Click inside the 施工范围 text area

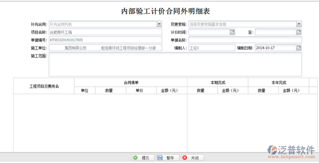(x=175, y=64)
